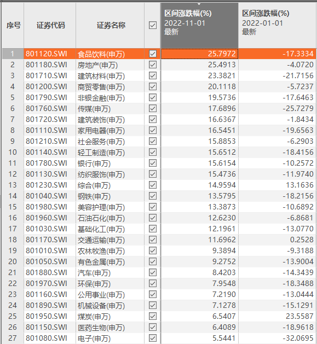The height and width of the screenshot is (344, 317).
Task: Click the 证券代码 column header
Action: click(x=50, y=26)
